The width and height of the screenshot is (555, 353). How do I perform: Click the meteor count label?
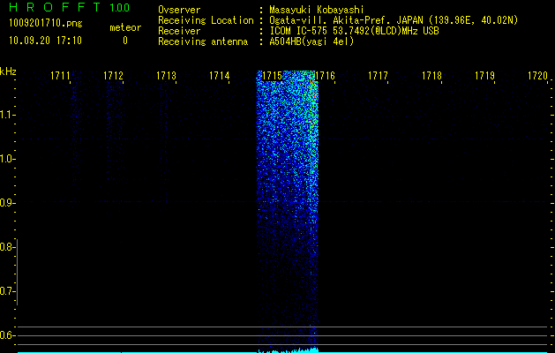coord(125,27)
